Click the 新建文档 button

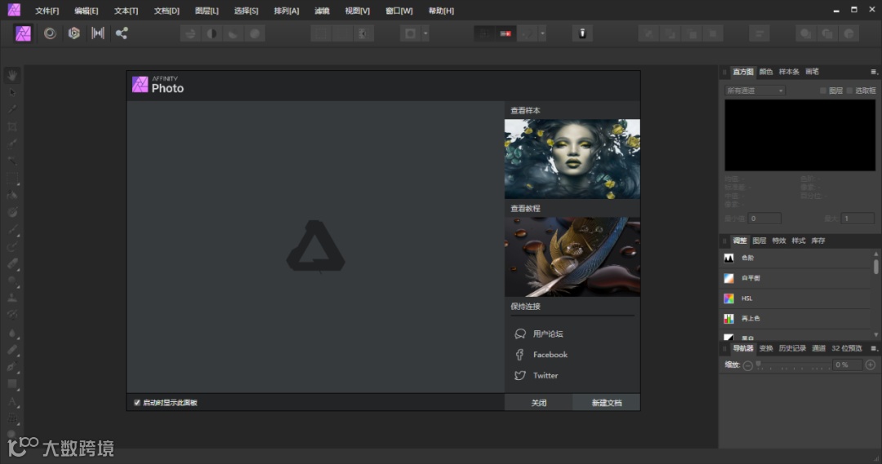tap(606, 403)
